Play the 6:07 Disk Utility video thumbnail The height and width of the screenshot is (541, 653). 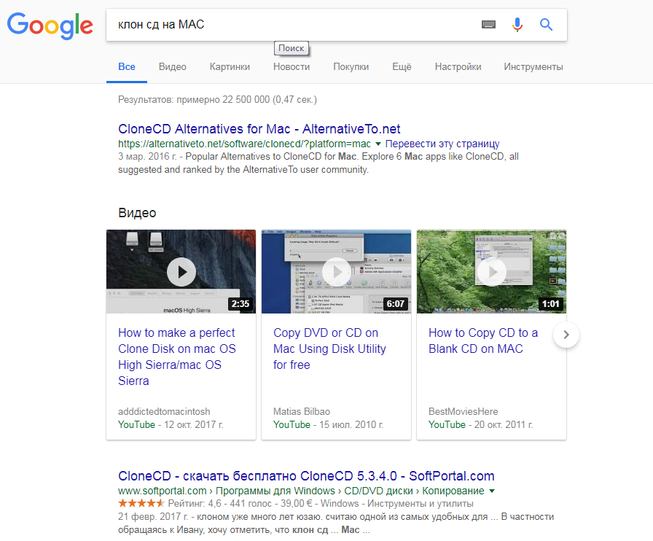[336, 272]
